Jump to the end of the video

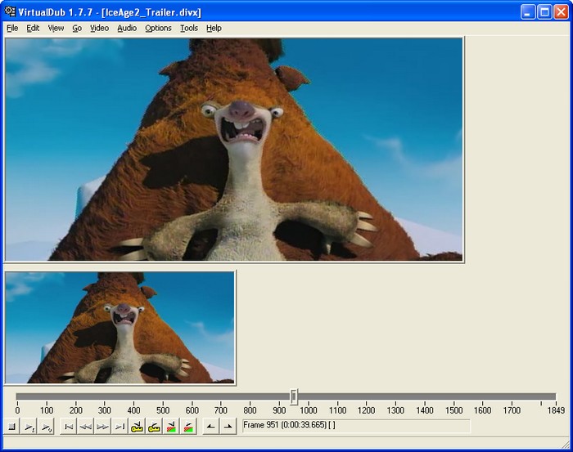(120, 426)
